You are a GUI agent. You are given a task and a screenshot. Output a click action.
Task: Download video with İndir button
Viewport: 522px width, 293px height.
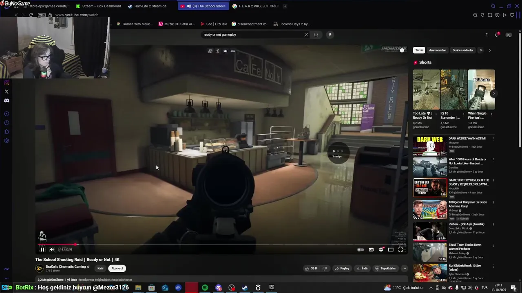(x=362, y=269)
